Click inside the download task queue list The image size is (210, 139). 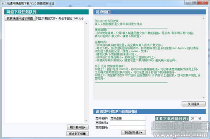point(45,72)
